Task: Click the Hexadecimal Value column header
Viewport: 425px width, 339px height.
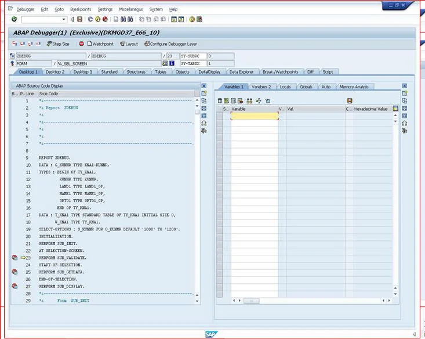Action: (x=373, y=109)
